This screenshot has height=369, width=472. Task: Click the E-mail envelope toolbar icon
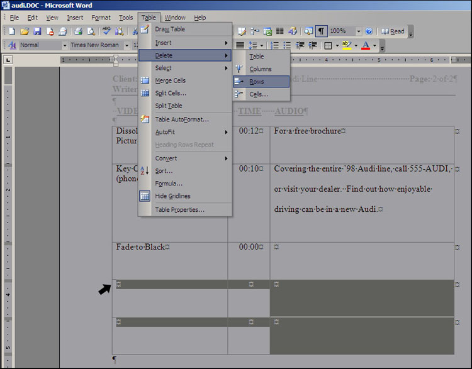tap(62, 31)
